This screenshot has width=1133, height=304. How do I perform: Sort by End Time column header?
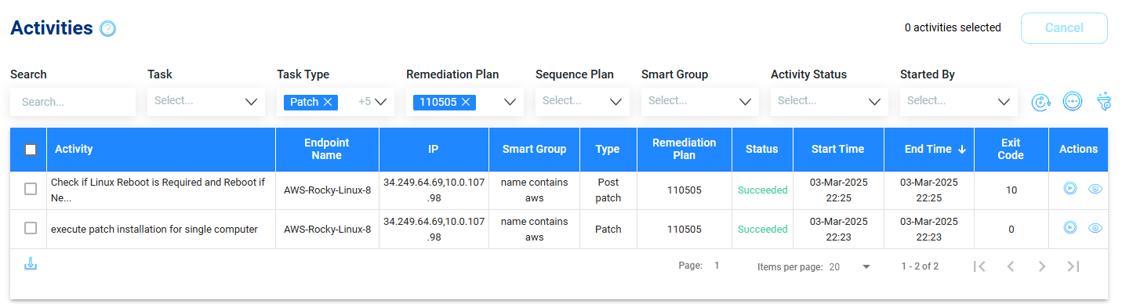pyautogui.click(x=929, y=149)
